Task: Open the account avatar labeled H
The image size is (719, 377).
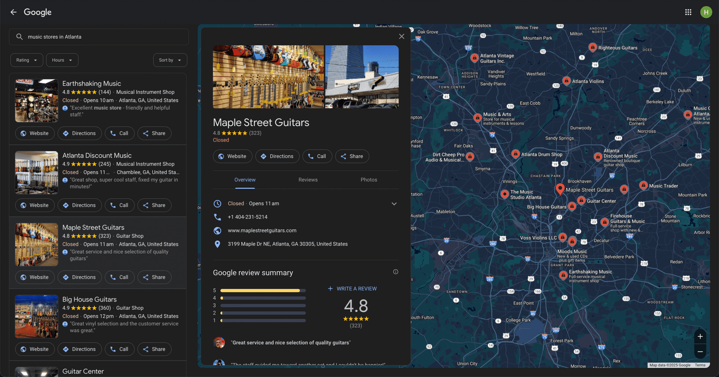Action: tap(706, 12)
